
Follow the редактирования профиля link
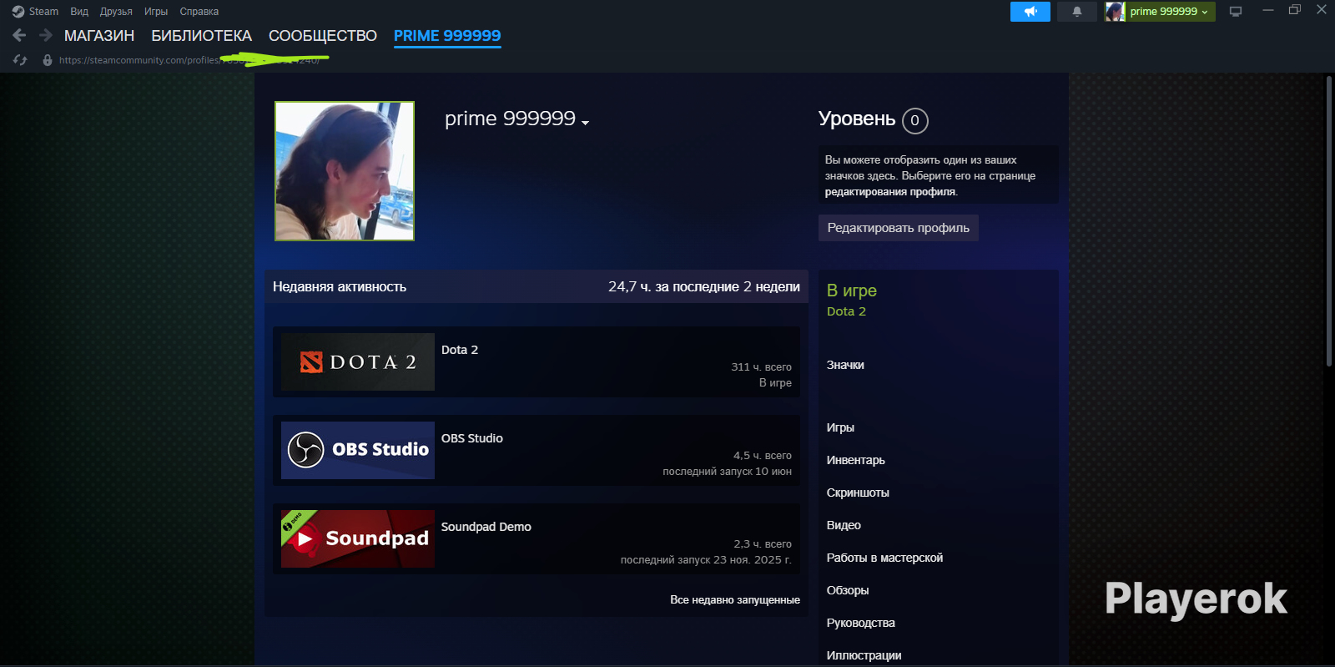click(890, 192)
